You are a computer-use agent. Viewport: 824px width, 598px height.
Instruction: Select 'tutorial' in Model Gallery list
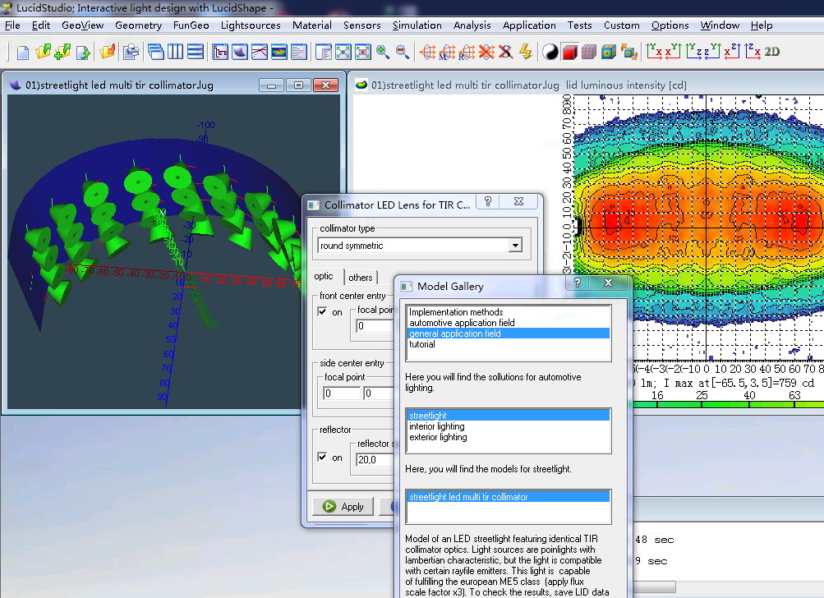[509, 344]
